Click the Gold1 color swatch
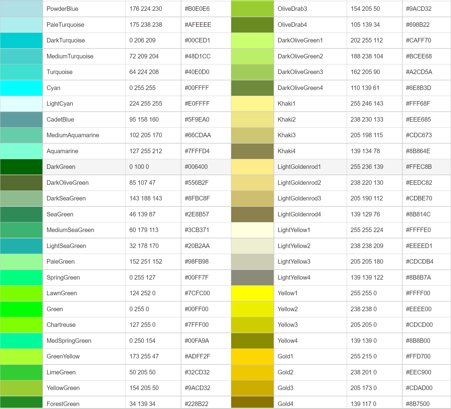Screen dimensions: 451x409 pyautogui.click(x=252, y=356)
